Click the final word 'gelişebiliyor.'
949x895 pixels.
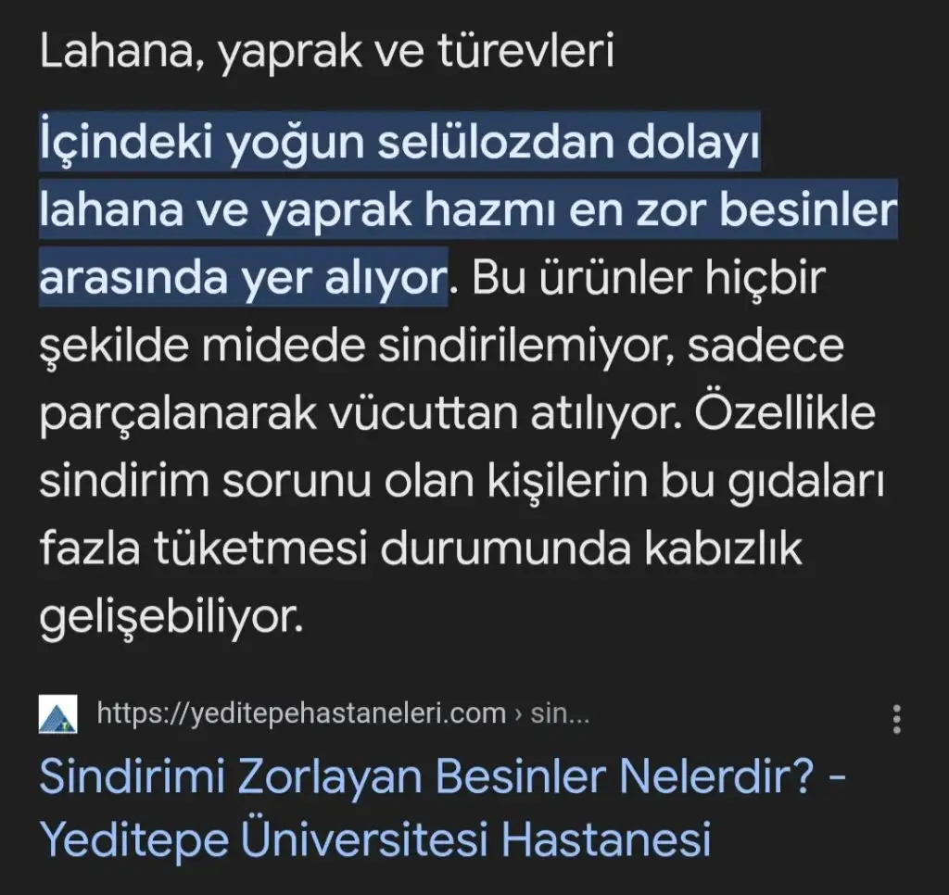point(171,619)
